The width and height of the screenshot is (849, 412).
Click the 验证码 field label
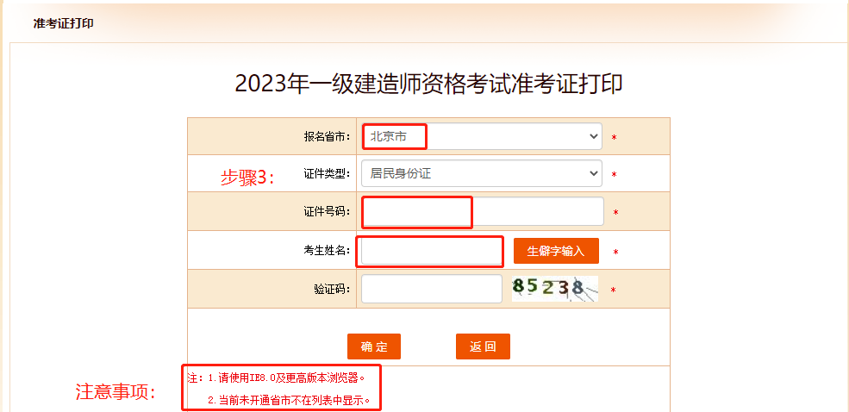point(332,289)
